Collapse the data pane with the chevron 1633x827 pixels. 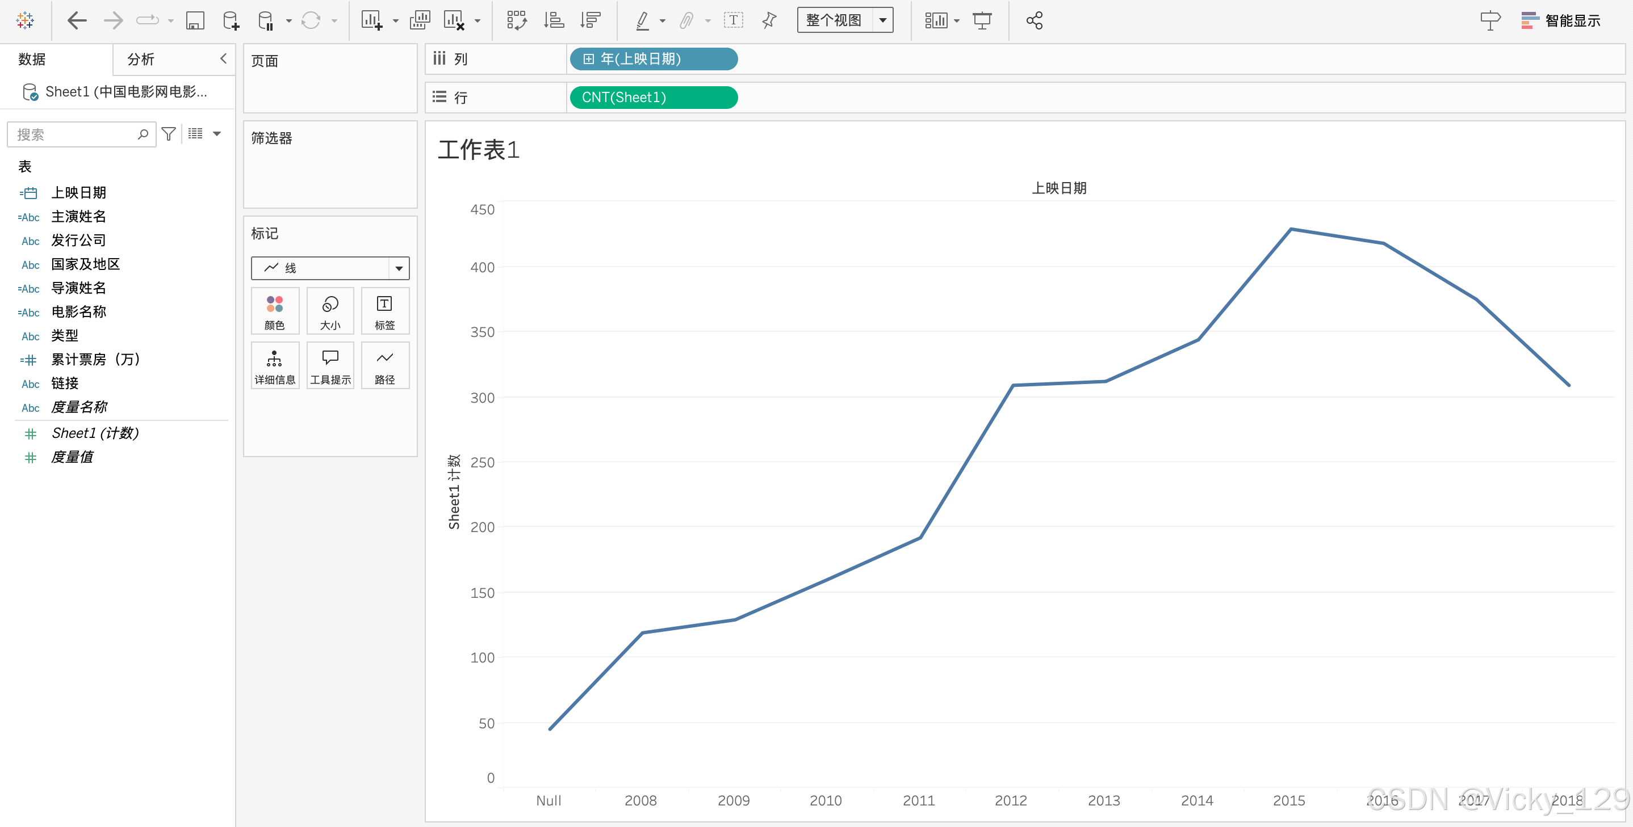(x=223, y=59)
